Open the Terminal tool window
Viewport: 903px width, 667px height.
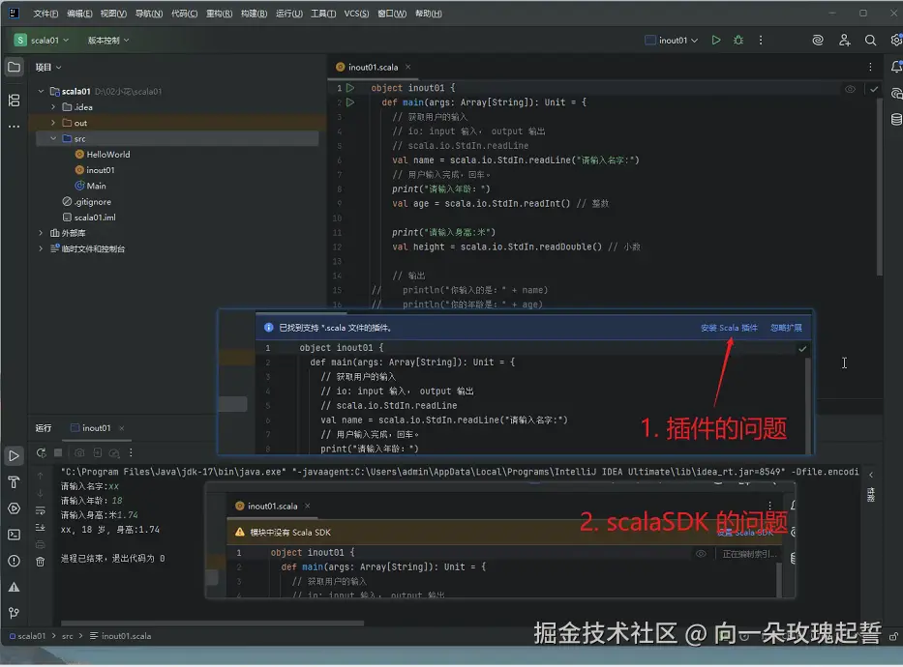[x=14, y=535]
